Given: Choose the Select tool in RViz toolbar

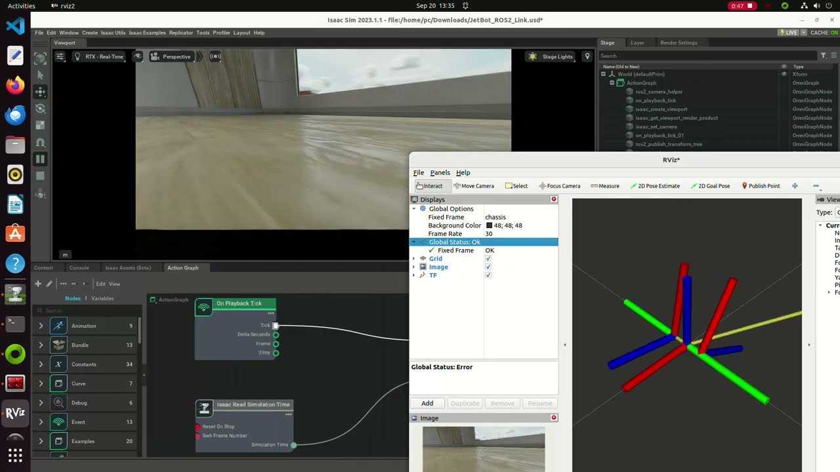Looking at the screenshot, I should tap(516, 186).
